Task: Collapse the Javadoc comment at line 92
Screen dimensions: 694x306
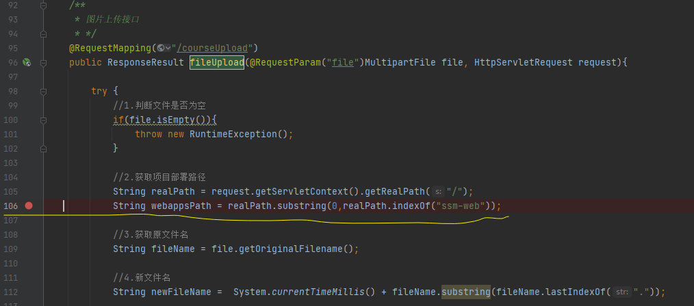Action: point(43,5)
